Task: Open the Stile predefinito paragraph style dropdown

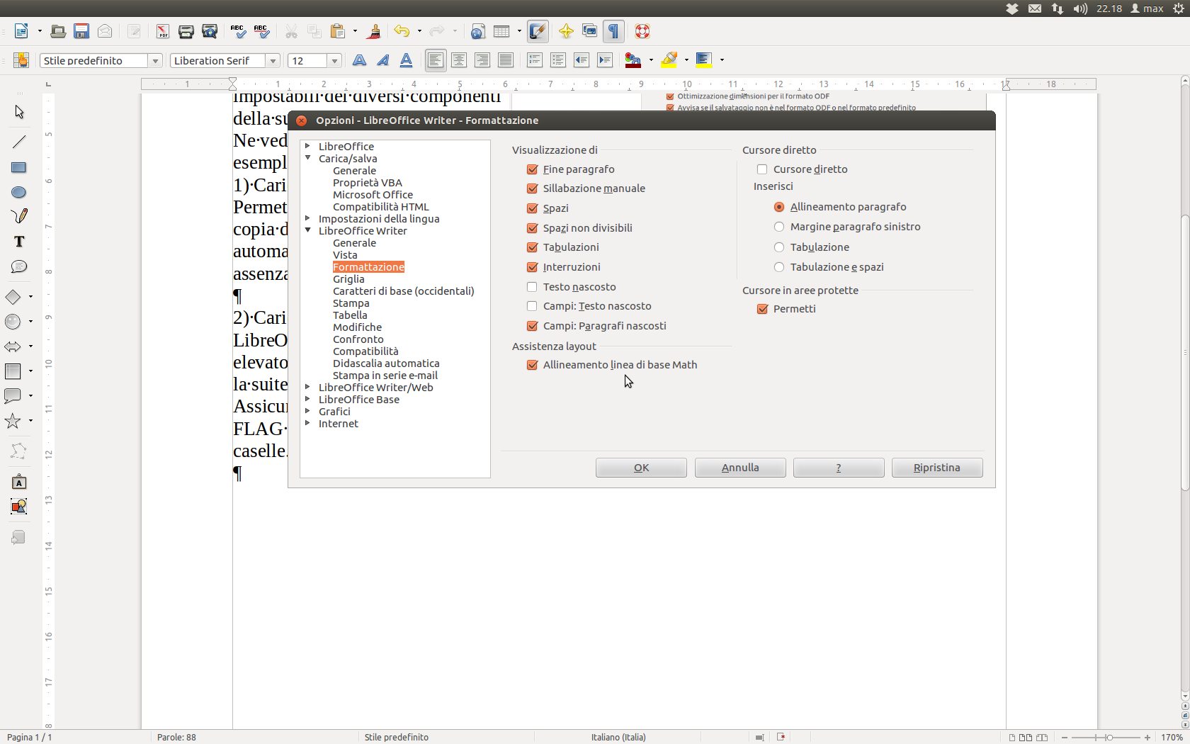Action: 155,61
